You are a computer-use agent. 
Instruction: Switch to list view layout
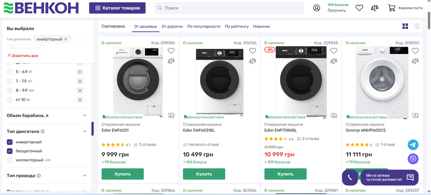coord(417,26)
